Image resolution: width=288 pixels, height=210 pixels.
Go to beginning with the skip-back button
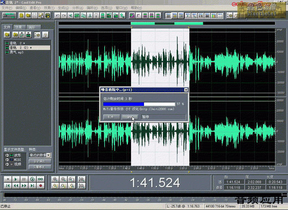pos(8,186)
